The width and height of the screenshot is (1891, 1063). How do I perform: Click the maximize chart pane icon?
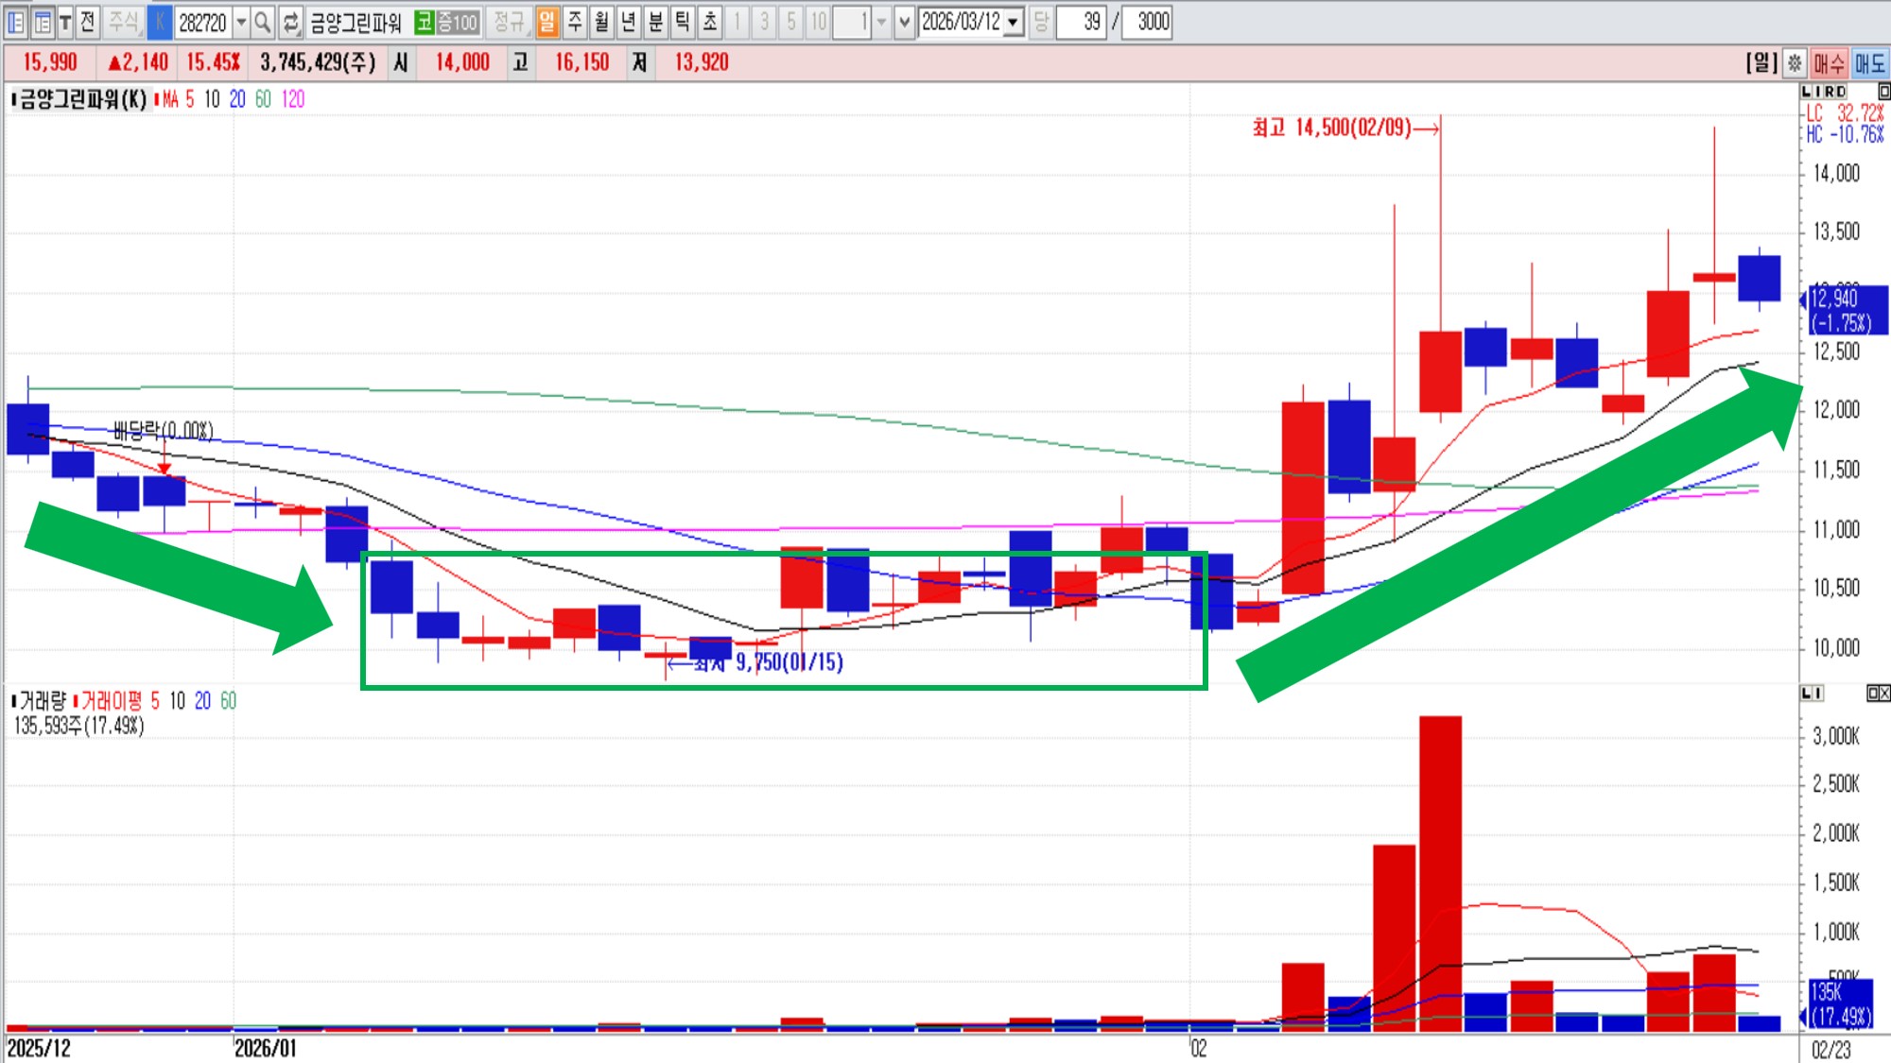pyautogui.click(x=1883, y=92)
